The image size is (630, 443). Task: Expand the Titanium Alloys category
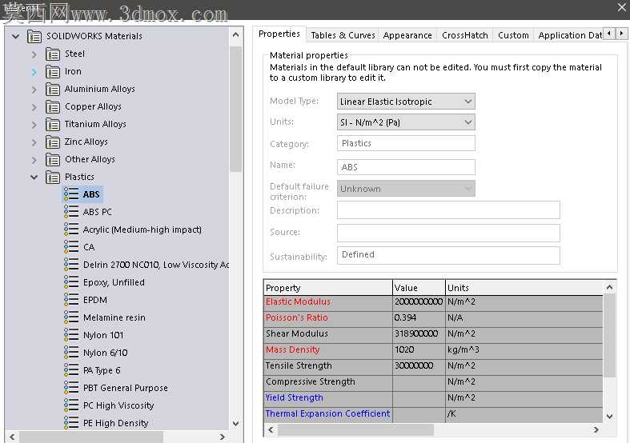click(34, 126)
